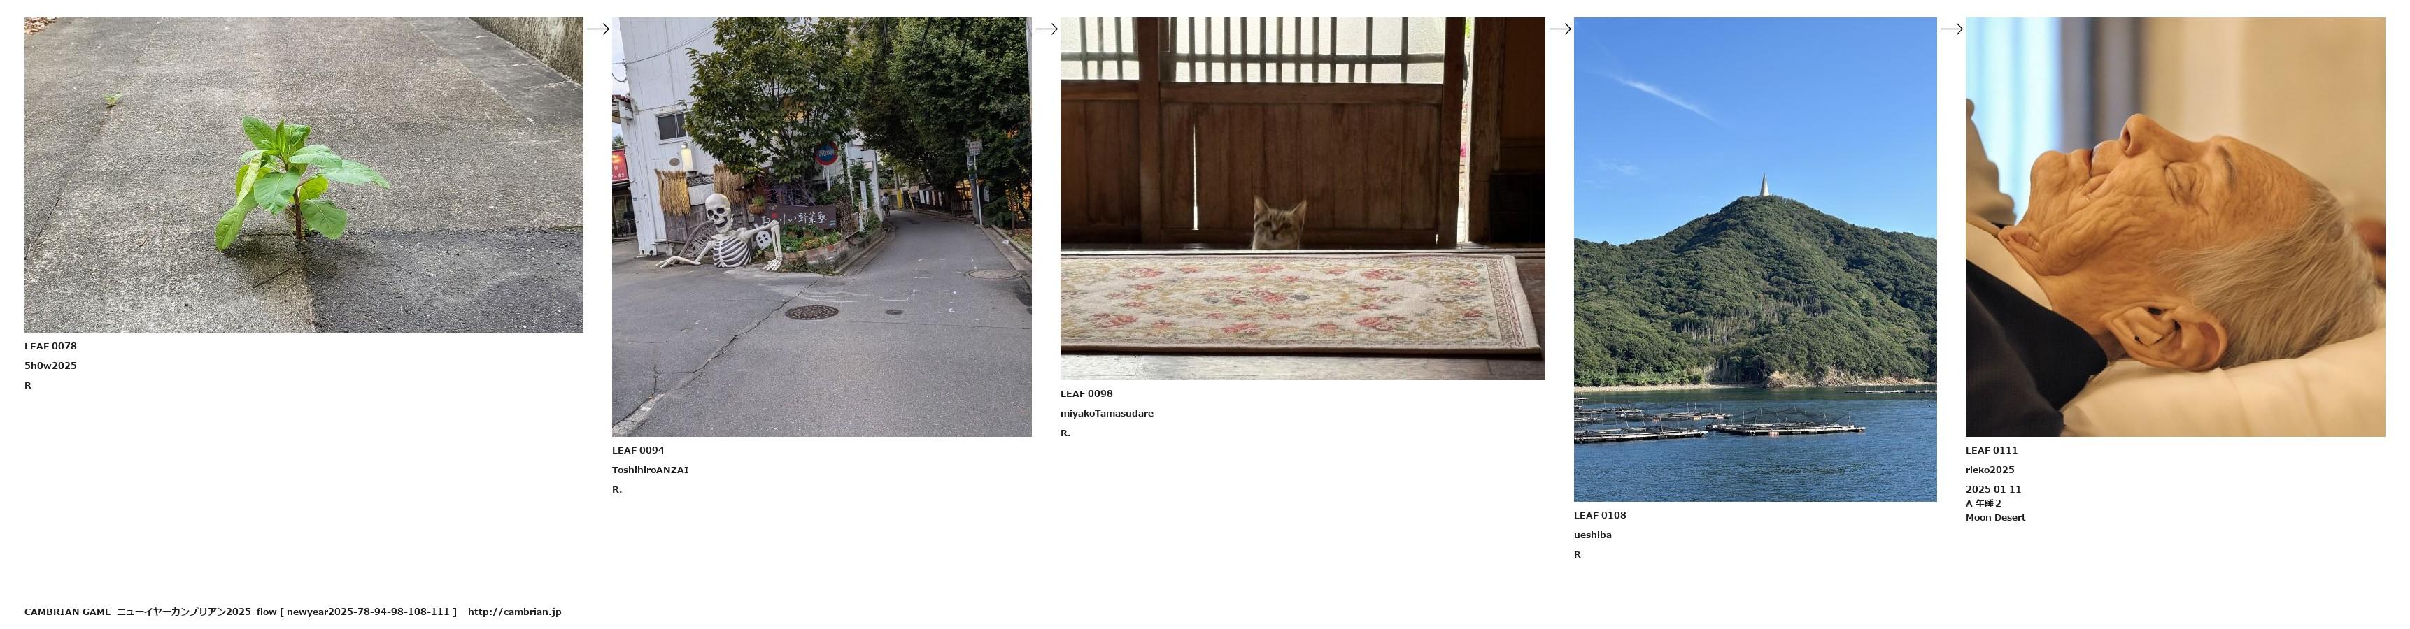Click the Moon Desert caption text
Viewport: 2410px width, 629px height.
[x=1996, y=518]
